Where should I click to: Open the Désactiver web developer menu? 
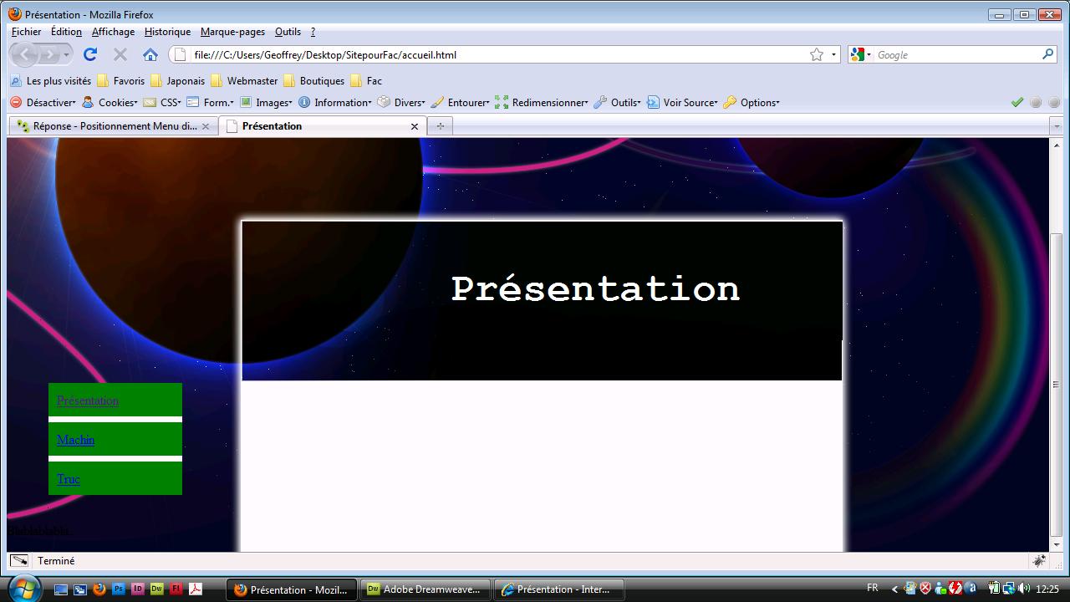click(43, 102)
